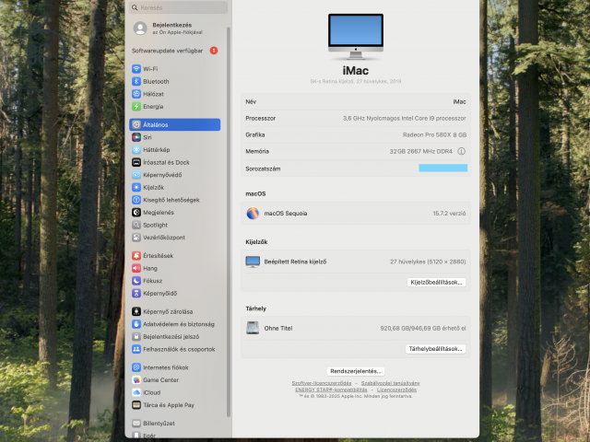Open the Szabályozási tanúsítvány link

(391, 383)
